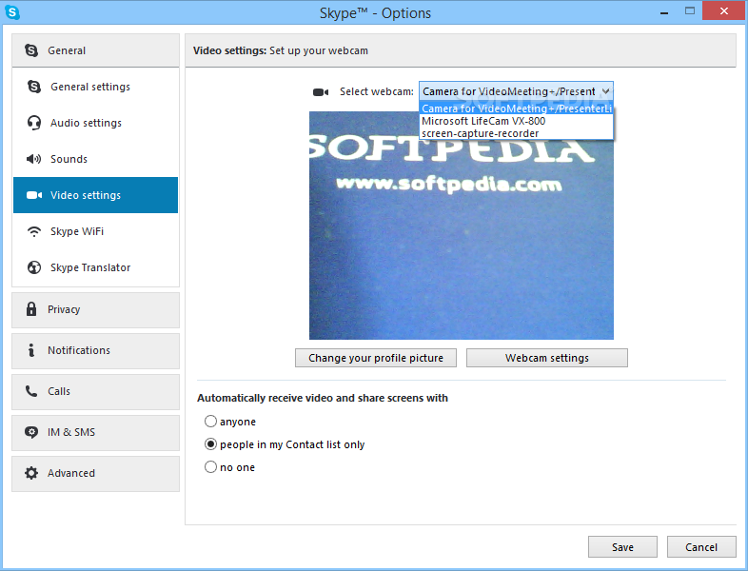Click Change your profile picture button
The width and height of the screenshot is (748, 571).
pos(376,358)
